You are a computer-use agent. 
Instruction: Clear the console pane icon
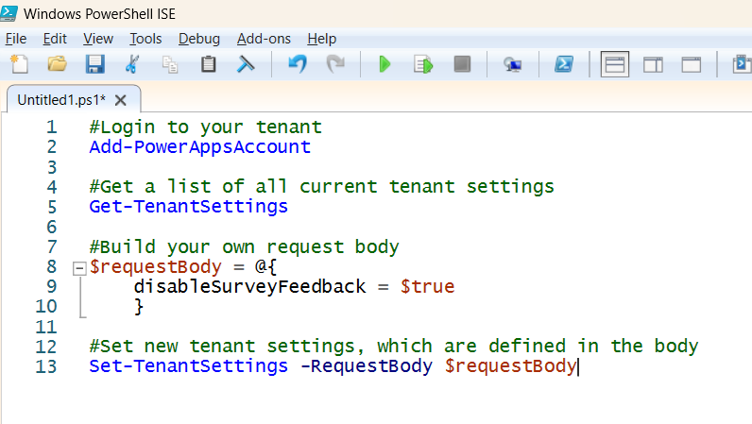pos(246,64)
